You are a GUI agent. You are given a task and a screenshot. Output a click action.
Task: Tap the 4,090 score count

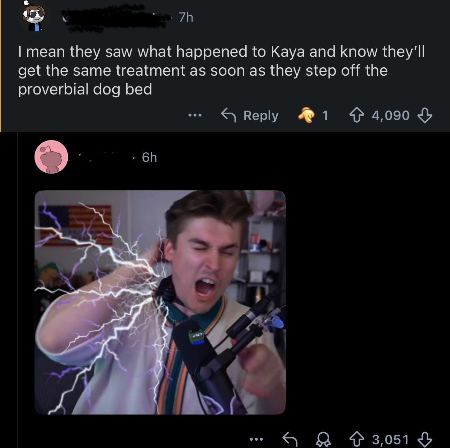[391, 115]
